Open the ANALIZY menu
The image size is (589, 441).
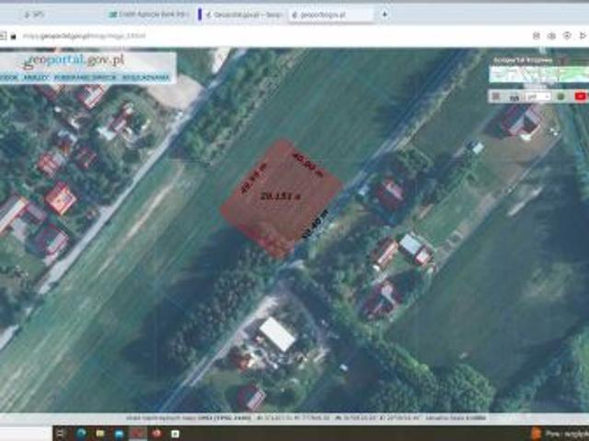[36, 77]
